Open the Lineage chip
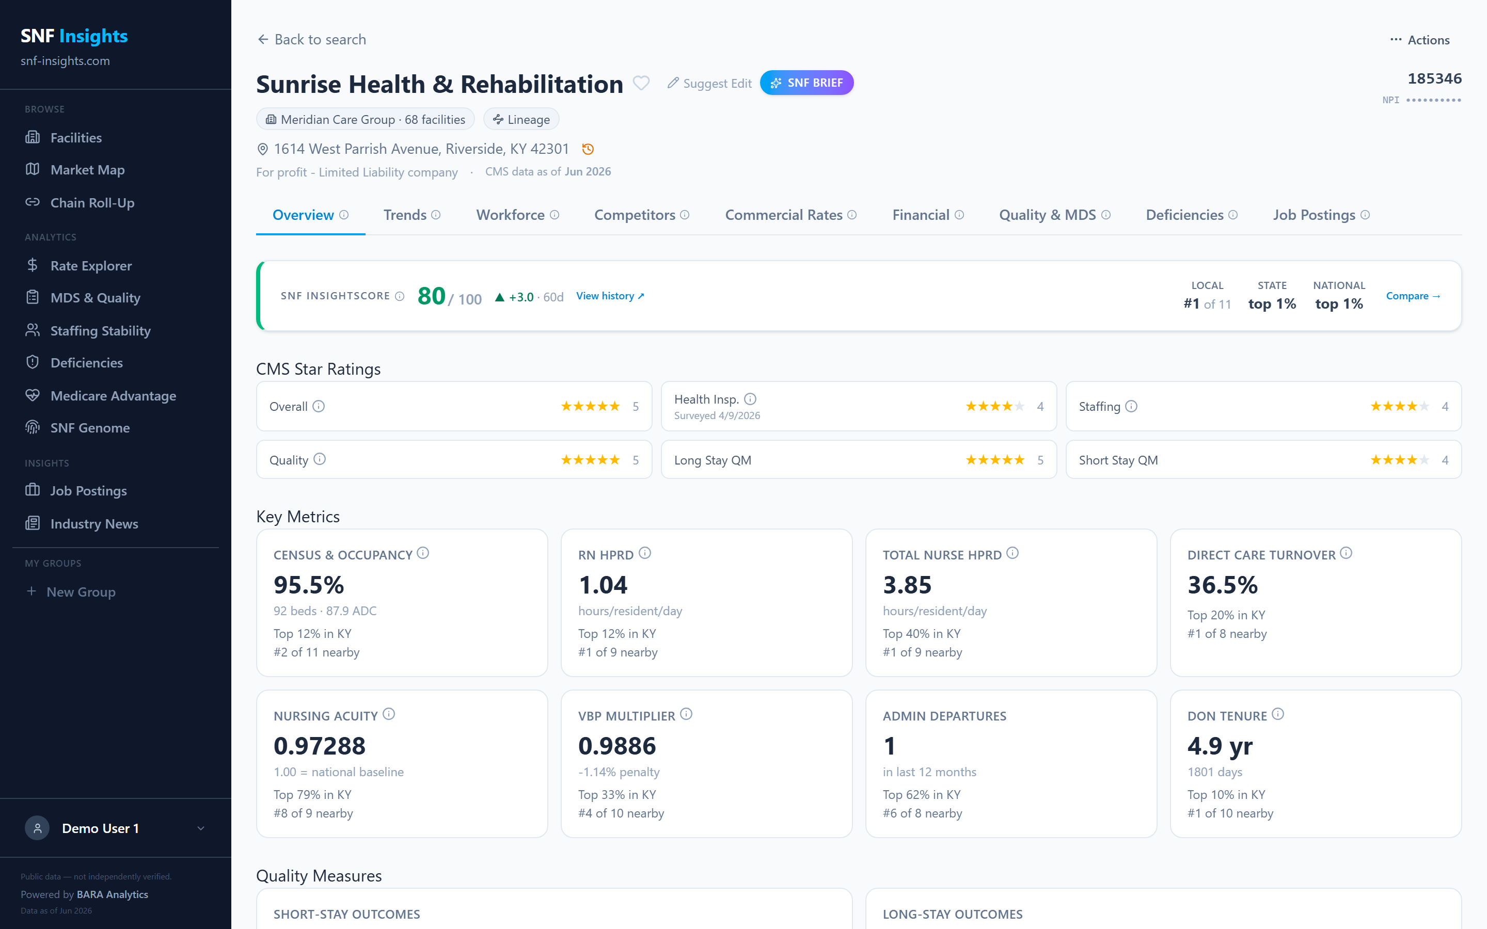Image resolution: width=1487 pixels, height=929 pixels. point(521,119)
